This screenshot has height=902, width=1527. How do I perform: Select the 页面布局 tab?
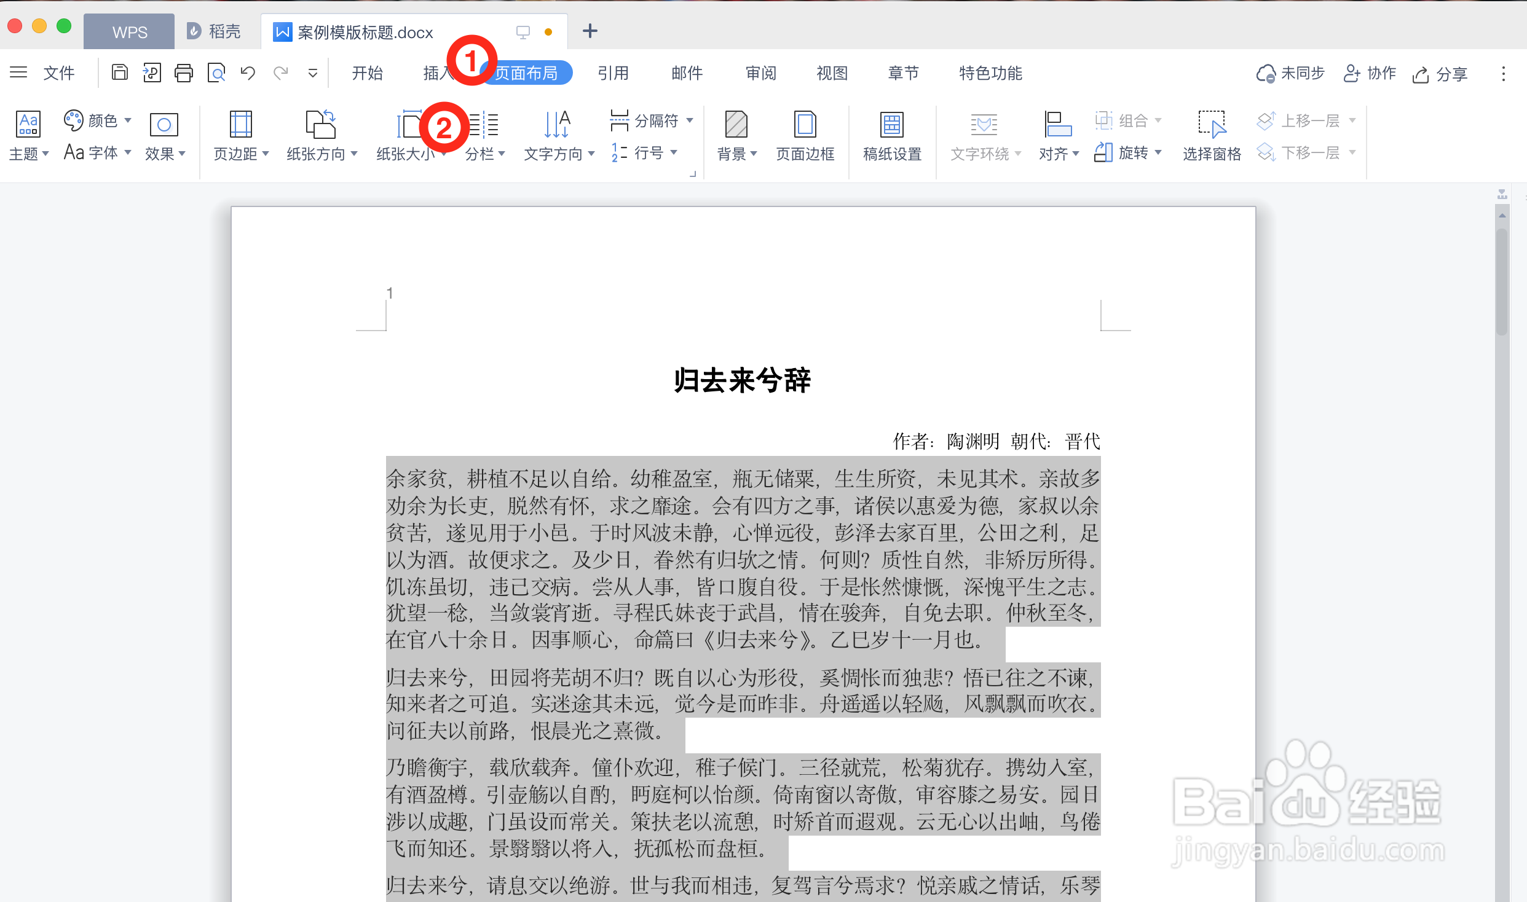pos(527,73)
